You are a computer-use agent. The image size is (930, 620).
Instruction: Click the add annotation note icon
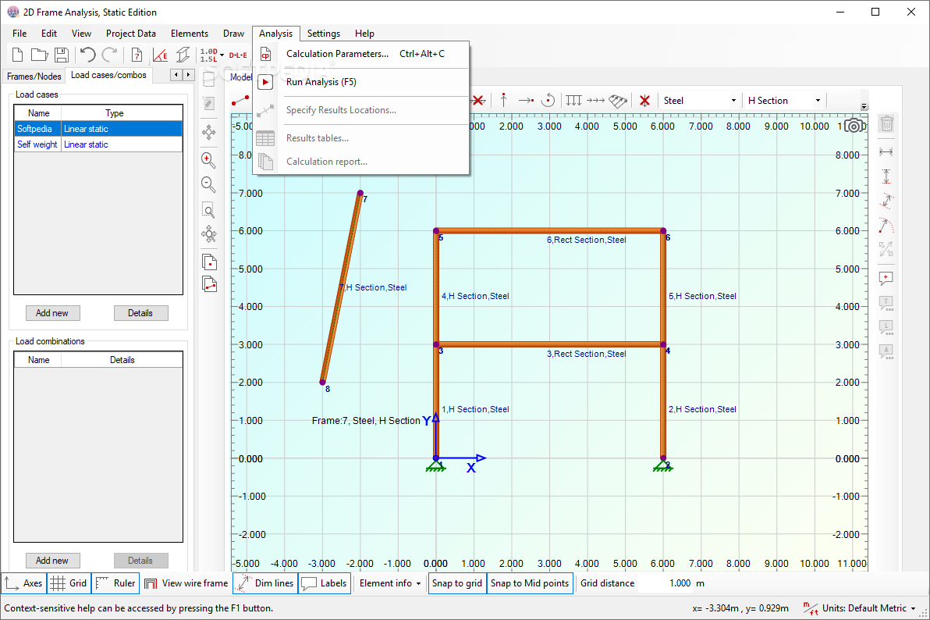point(886,278)
